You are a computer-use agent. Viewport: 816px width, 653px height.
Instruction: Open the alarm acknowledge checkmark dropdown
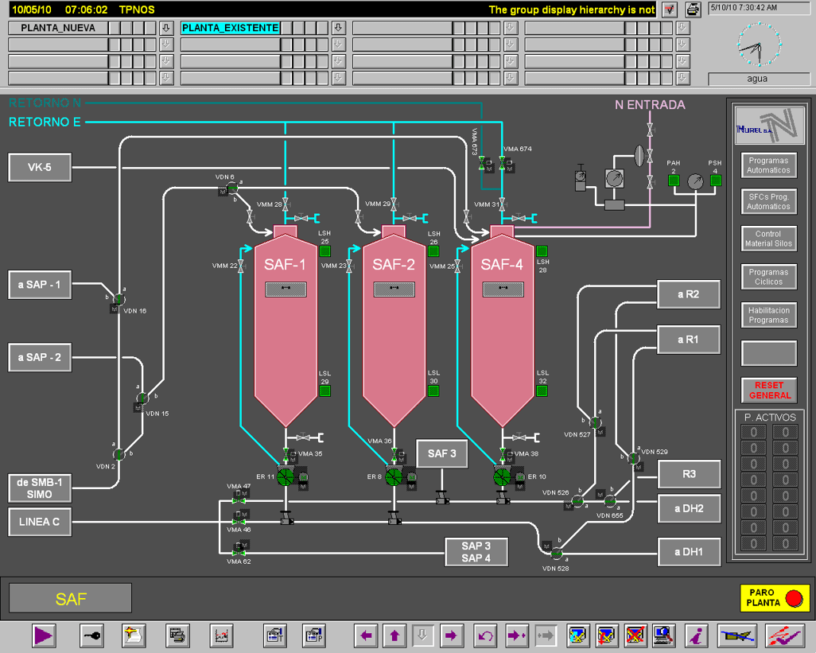pyautogui.click(x=669, y=10)
